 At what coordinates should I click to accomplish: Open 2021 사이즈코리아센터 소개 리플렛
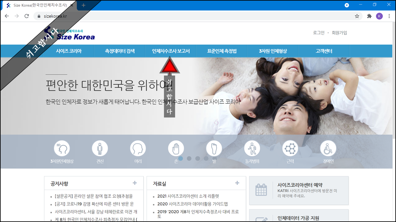point(188,196)
